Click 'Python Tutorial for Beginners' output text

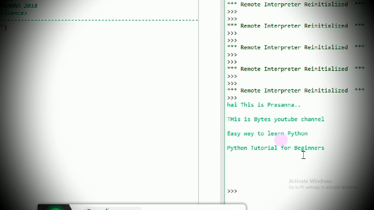pyautogui.click(x=276, y=148)
